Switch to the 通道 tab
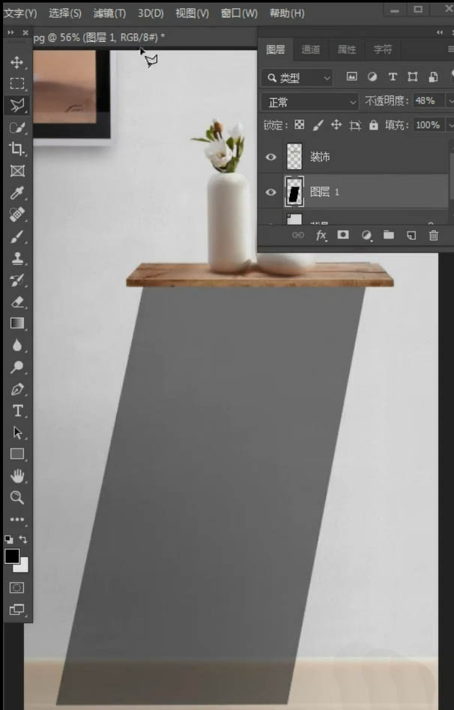 (x=310, y=49)
